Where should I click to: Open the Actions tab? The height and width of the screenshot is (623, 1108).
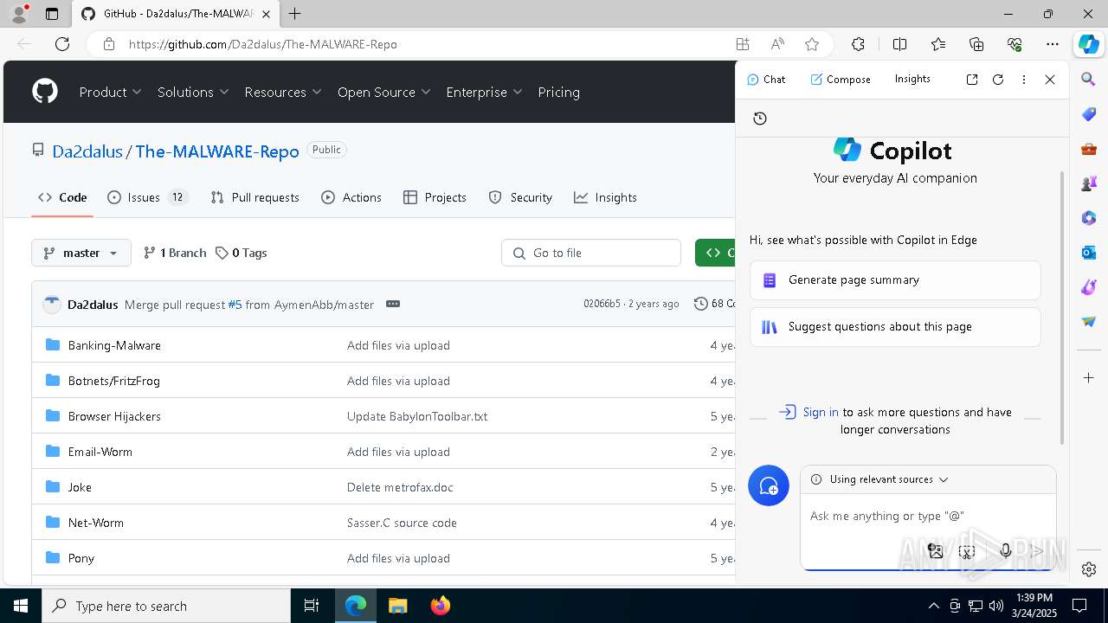pyautogui.click(x=351, y=197)
